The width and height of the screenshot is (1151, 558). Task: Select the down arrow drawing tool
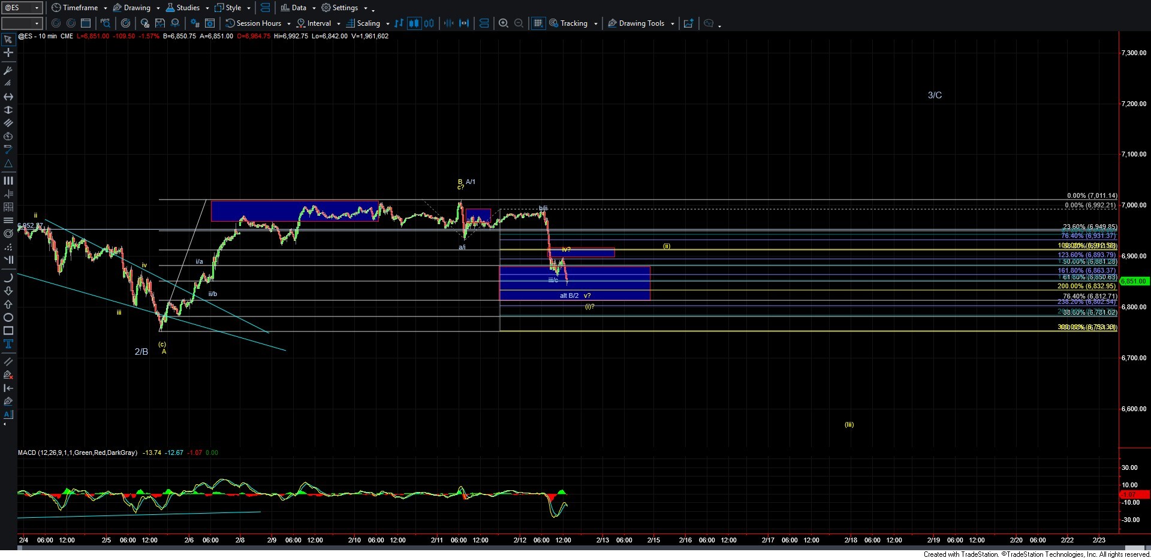coord(8,291)
